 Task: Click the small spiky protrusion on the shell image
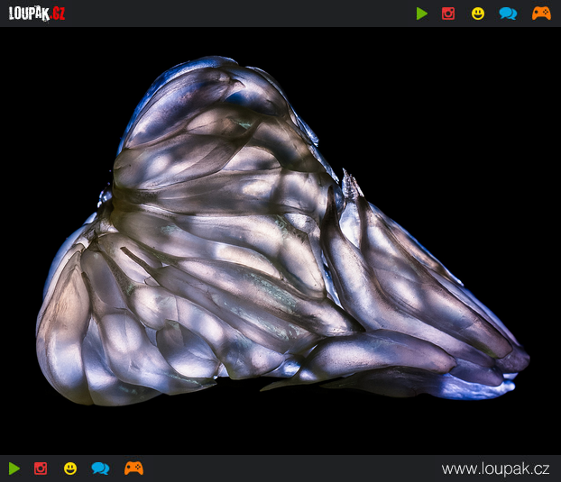pyautogui.click(x=352, y=183)
